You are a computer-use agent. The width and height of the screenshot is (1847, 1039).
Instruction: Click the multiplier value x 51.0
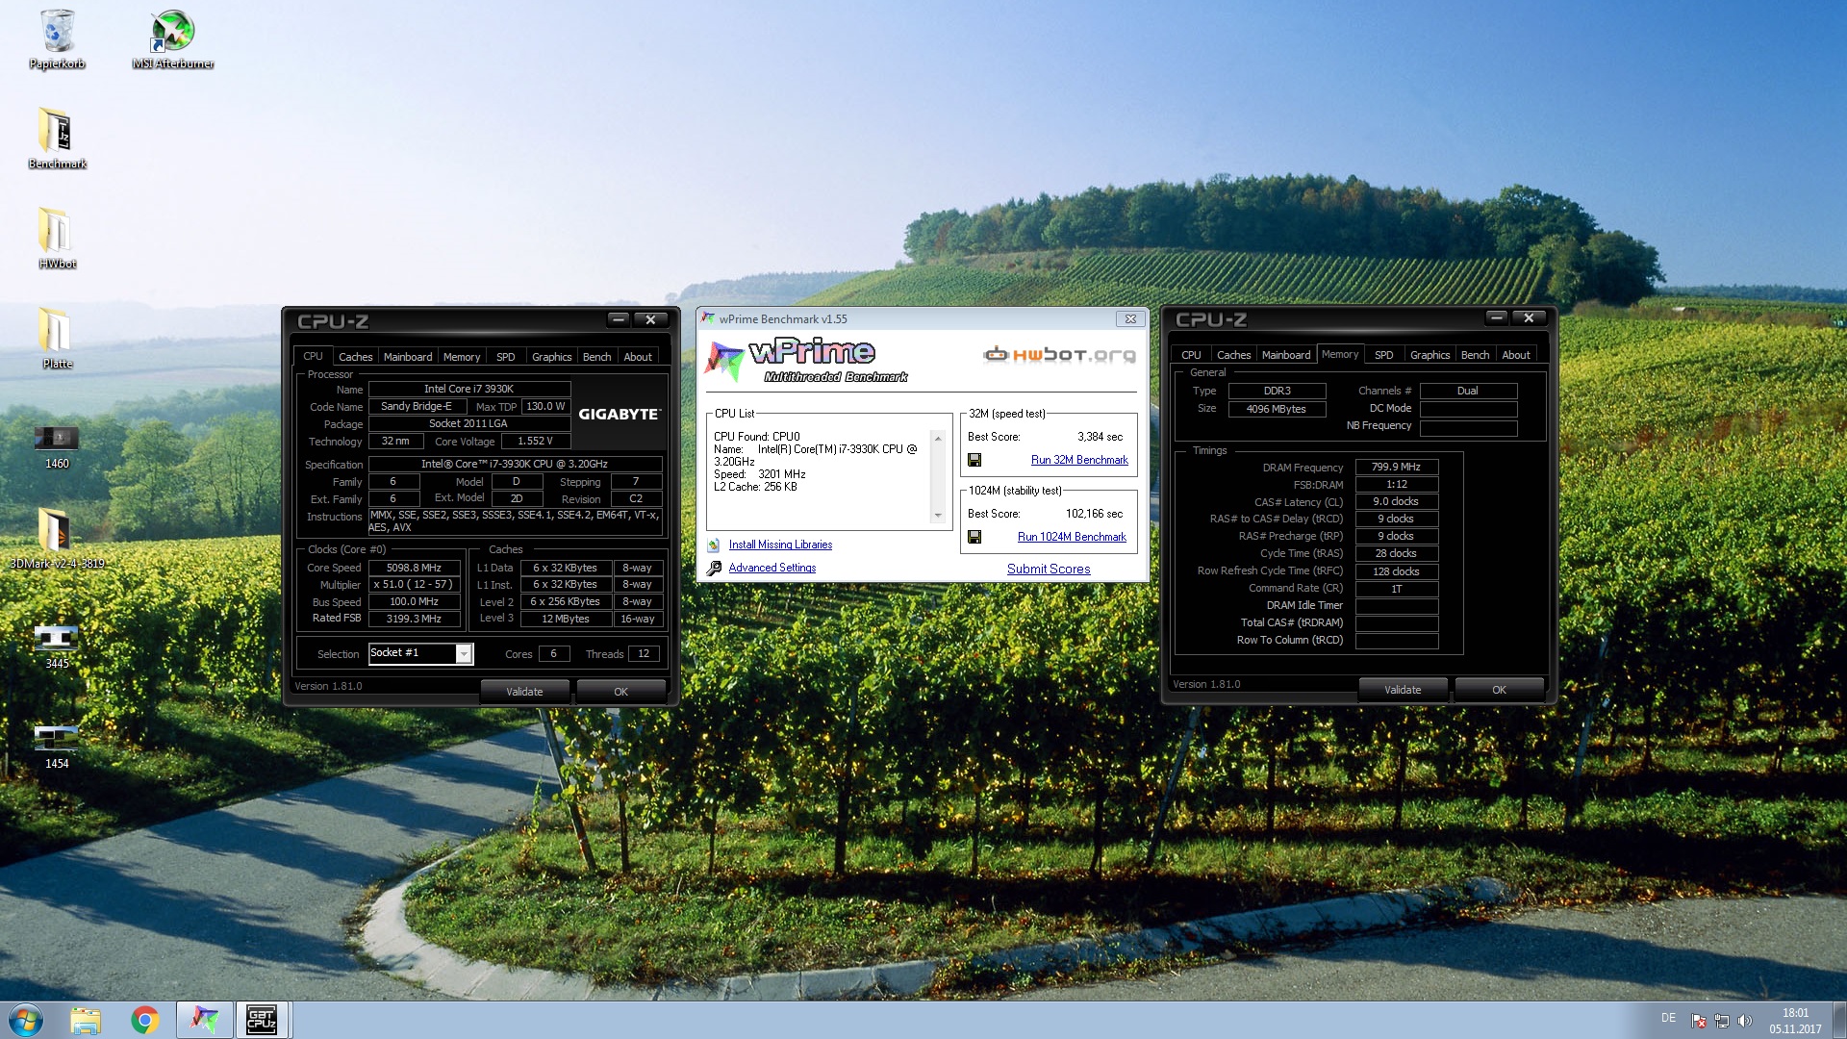click(x=414, y=584)
